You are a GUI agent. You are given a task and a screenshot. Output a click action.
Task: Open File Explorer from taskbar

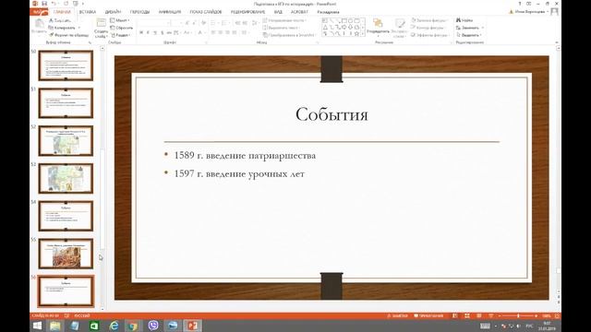click(55, 326)
